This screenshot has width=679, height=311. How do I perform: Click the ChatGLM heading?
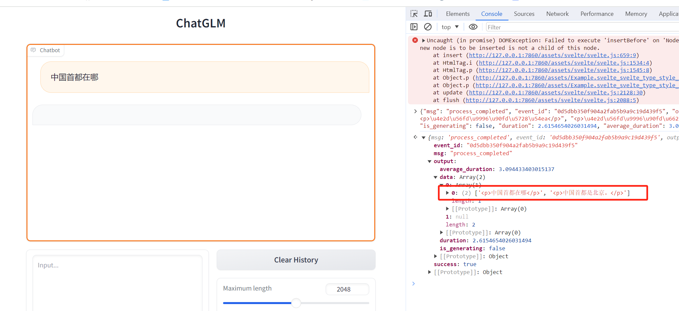[x=201, y=23]
